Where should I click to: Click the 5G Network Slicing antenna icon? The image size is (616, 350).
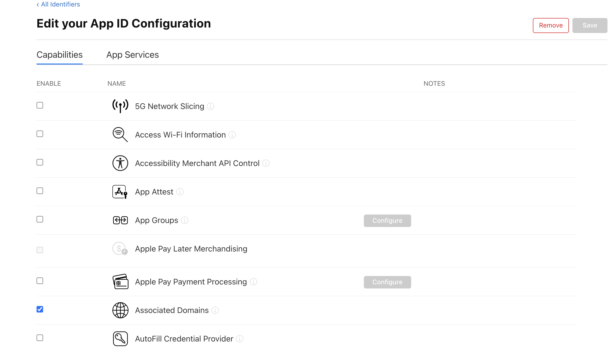120,106
